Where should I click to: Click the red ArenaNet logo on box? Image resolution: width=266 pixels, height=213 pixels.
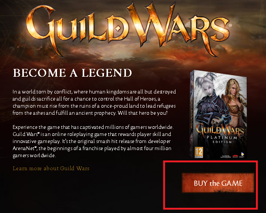(x=235, y=156)
